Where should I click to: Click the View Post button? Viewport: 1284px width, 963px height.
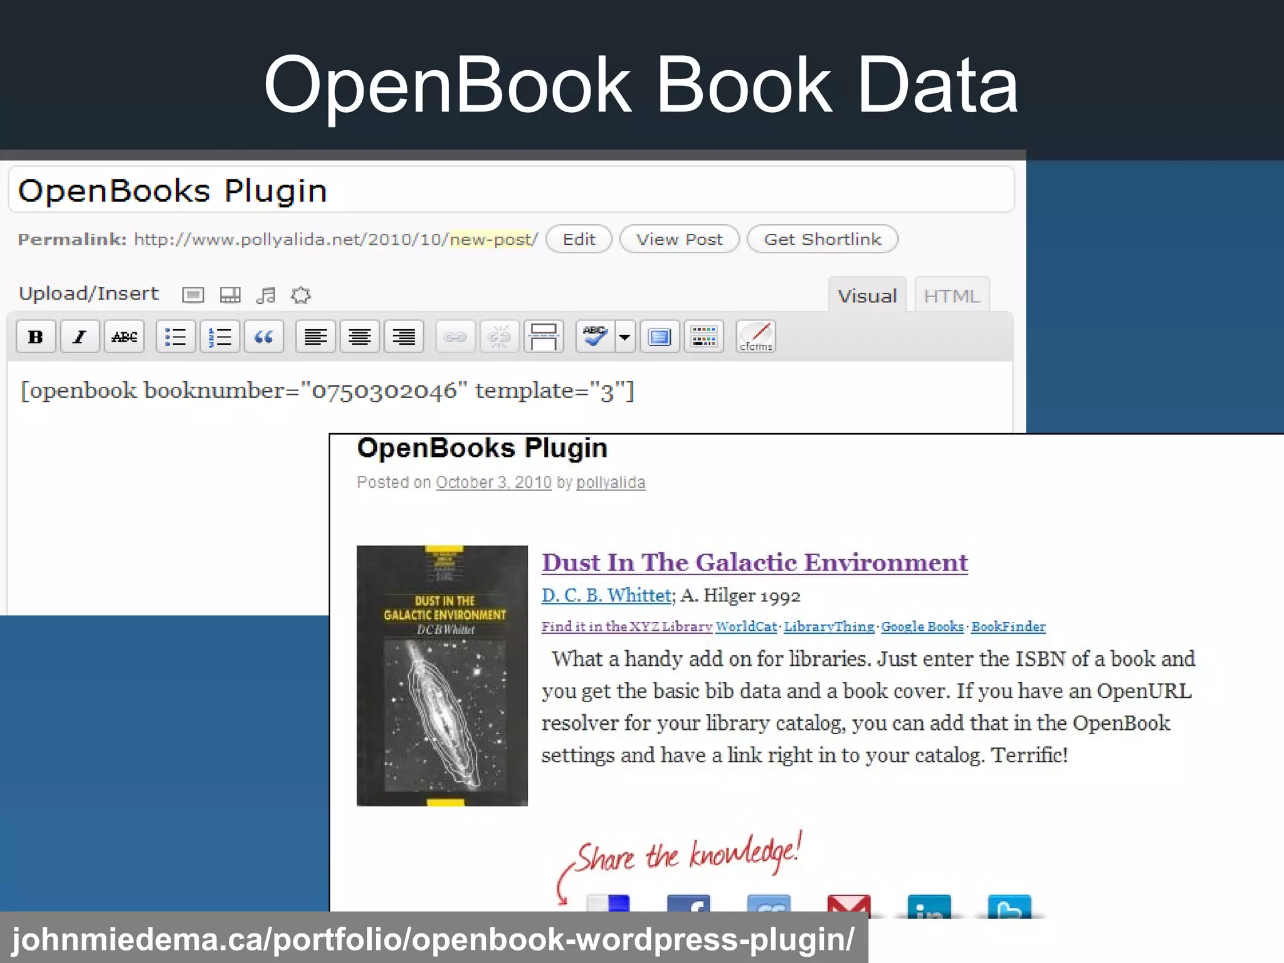click(x=680, y=239)
